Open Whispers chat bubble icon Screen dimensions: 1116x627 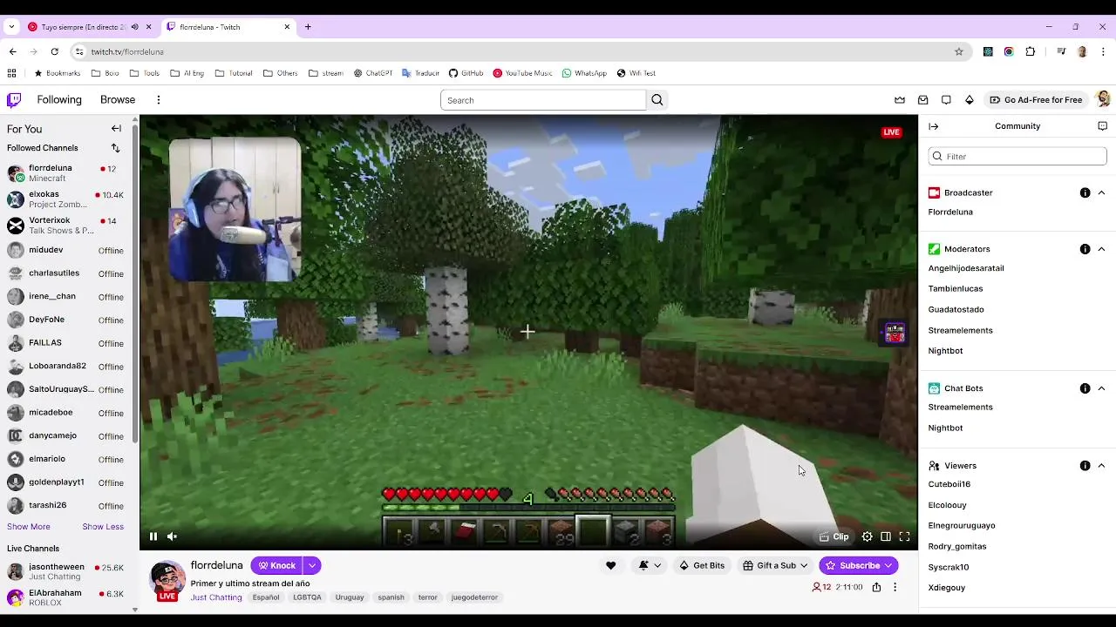946,100
